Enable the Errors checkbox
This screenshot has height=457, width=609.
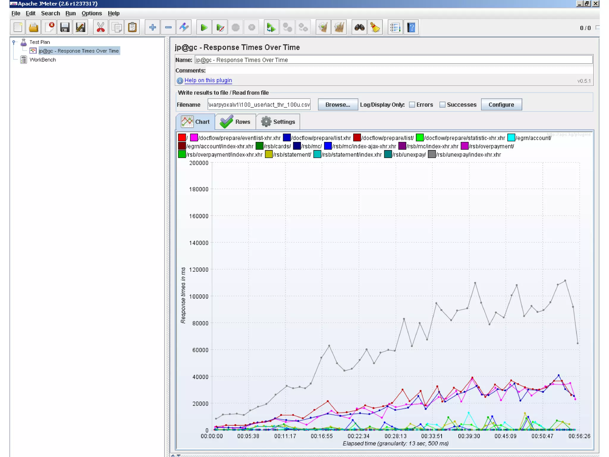click(412, 105)
